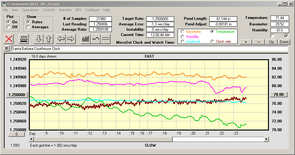Click the Last Reading value field

101,24
